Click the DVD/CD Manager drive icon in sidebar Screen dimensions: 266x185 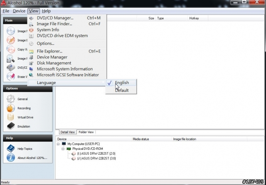11,67
